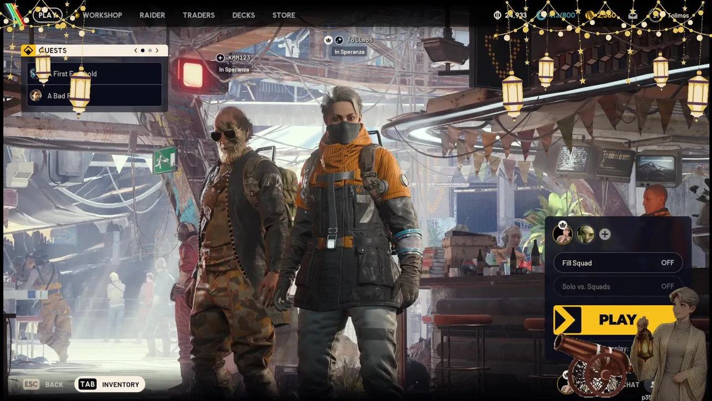Select the second quests page dot
This screenshot has width=712, height=401.
(150, 50)
